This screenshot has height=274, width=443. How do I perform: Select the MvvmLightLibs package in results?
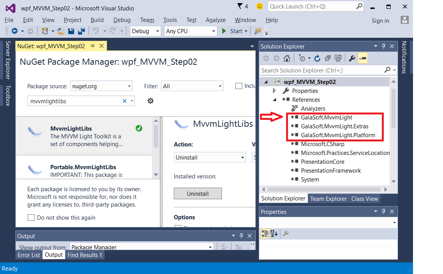point(83,136)
